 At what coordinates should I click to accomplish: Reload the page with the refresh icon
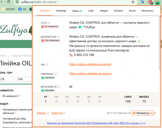(8, 1)
